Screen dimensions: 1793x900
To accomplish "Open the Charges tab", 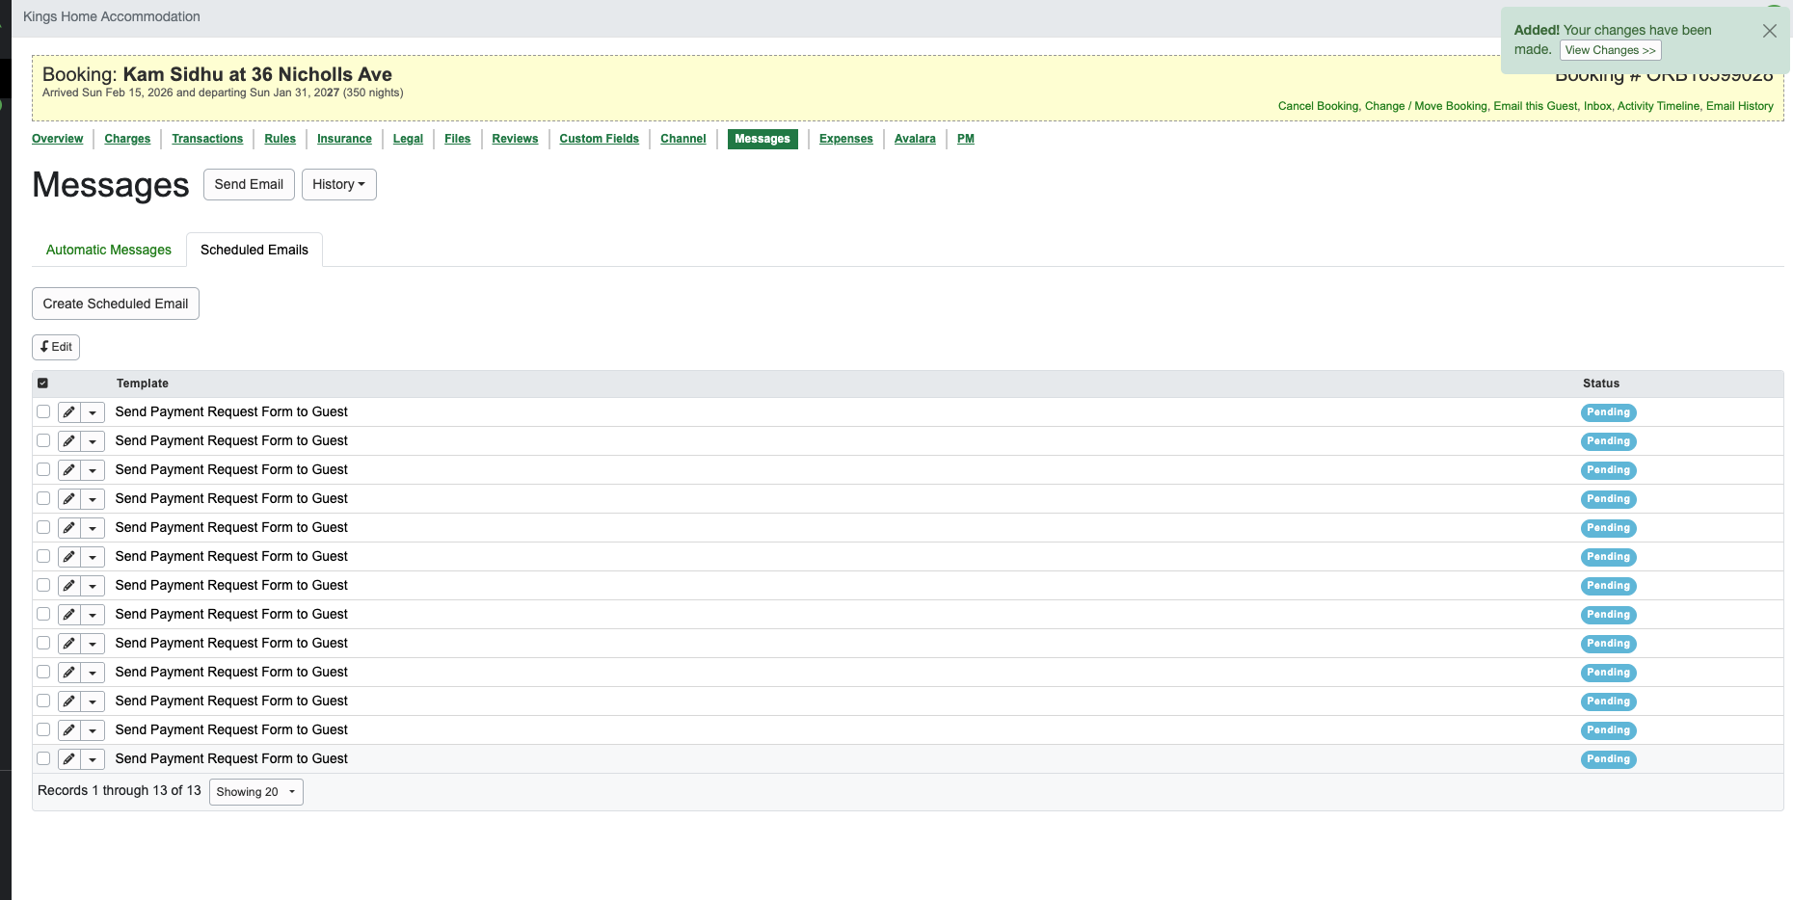I will (x=127, y=139).
